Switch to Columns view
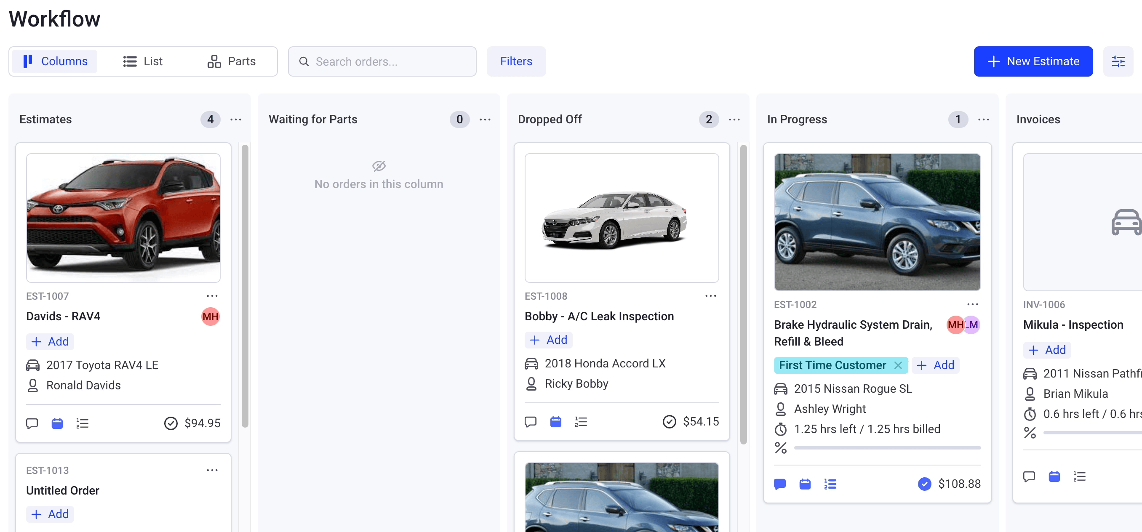Screen dimensions: 1142x532 tap(54, 61)
